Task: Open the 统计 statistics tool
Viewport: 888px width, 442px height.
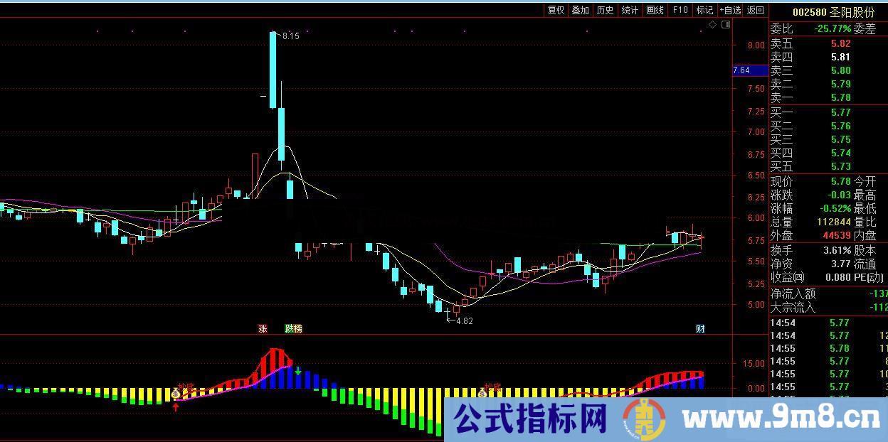Action: (629, 10)
